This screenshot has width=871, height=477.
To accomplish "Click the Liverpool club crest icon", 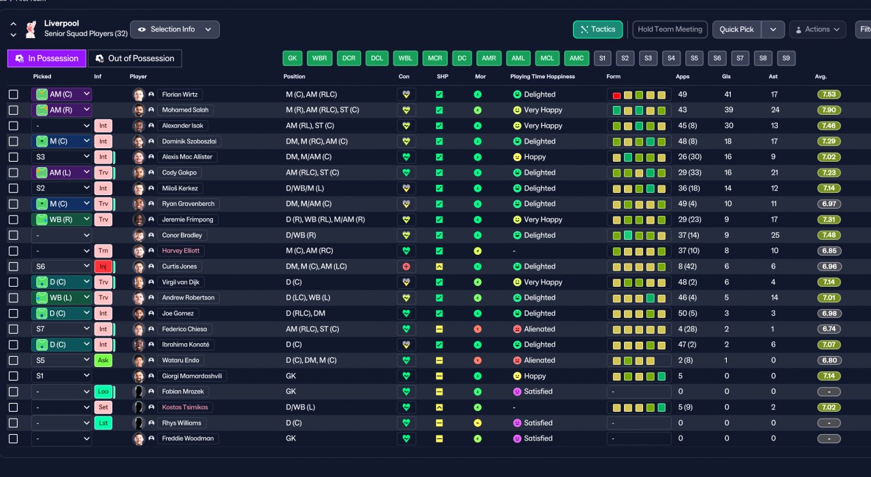I will pyautogui.click(x=31, y=29).
